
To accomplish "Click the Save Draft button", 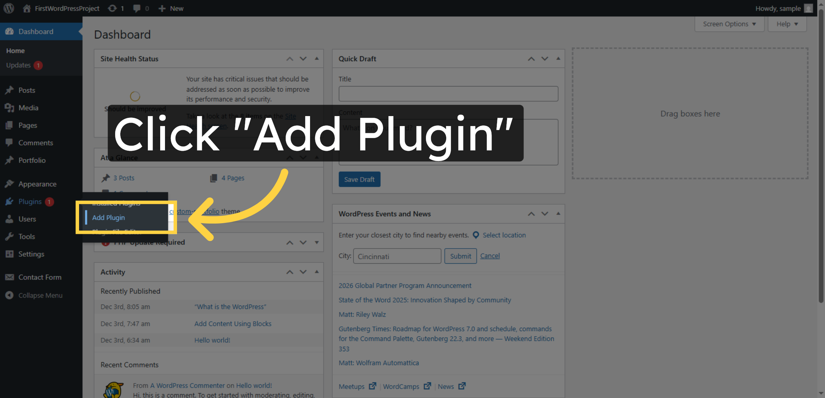I will coord(359,179).
